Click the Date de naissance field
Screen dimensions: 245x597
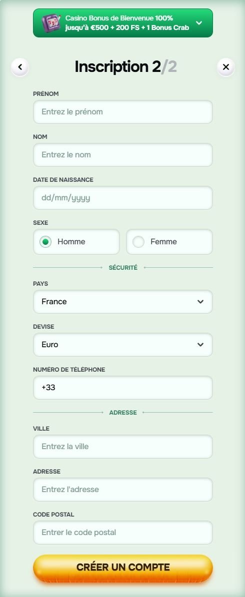point(122,198)
